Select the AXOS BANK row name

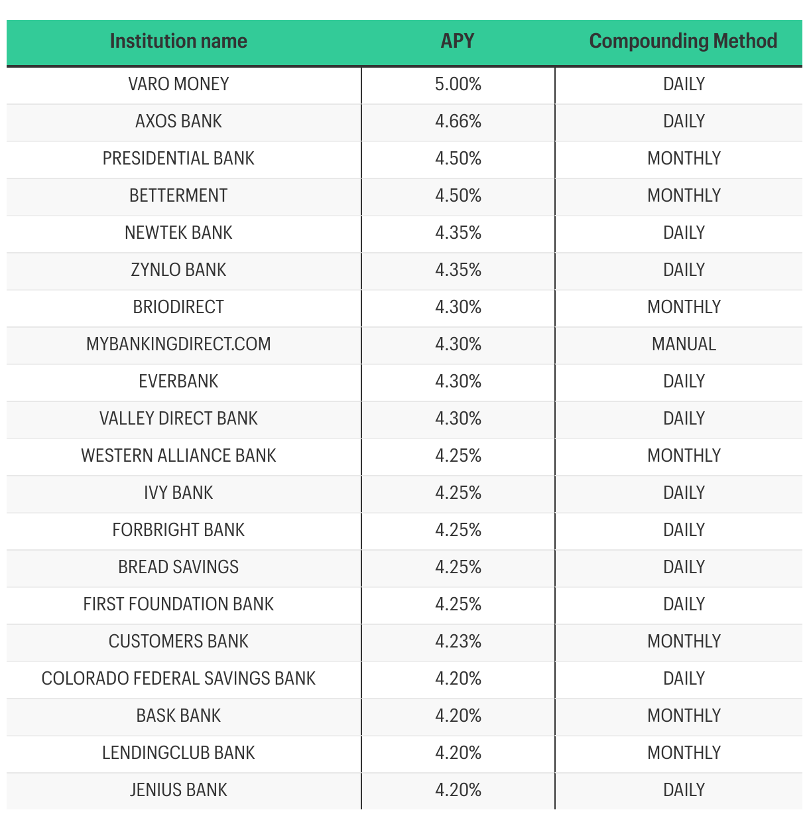(x=178, y=121)
